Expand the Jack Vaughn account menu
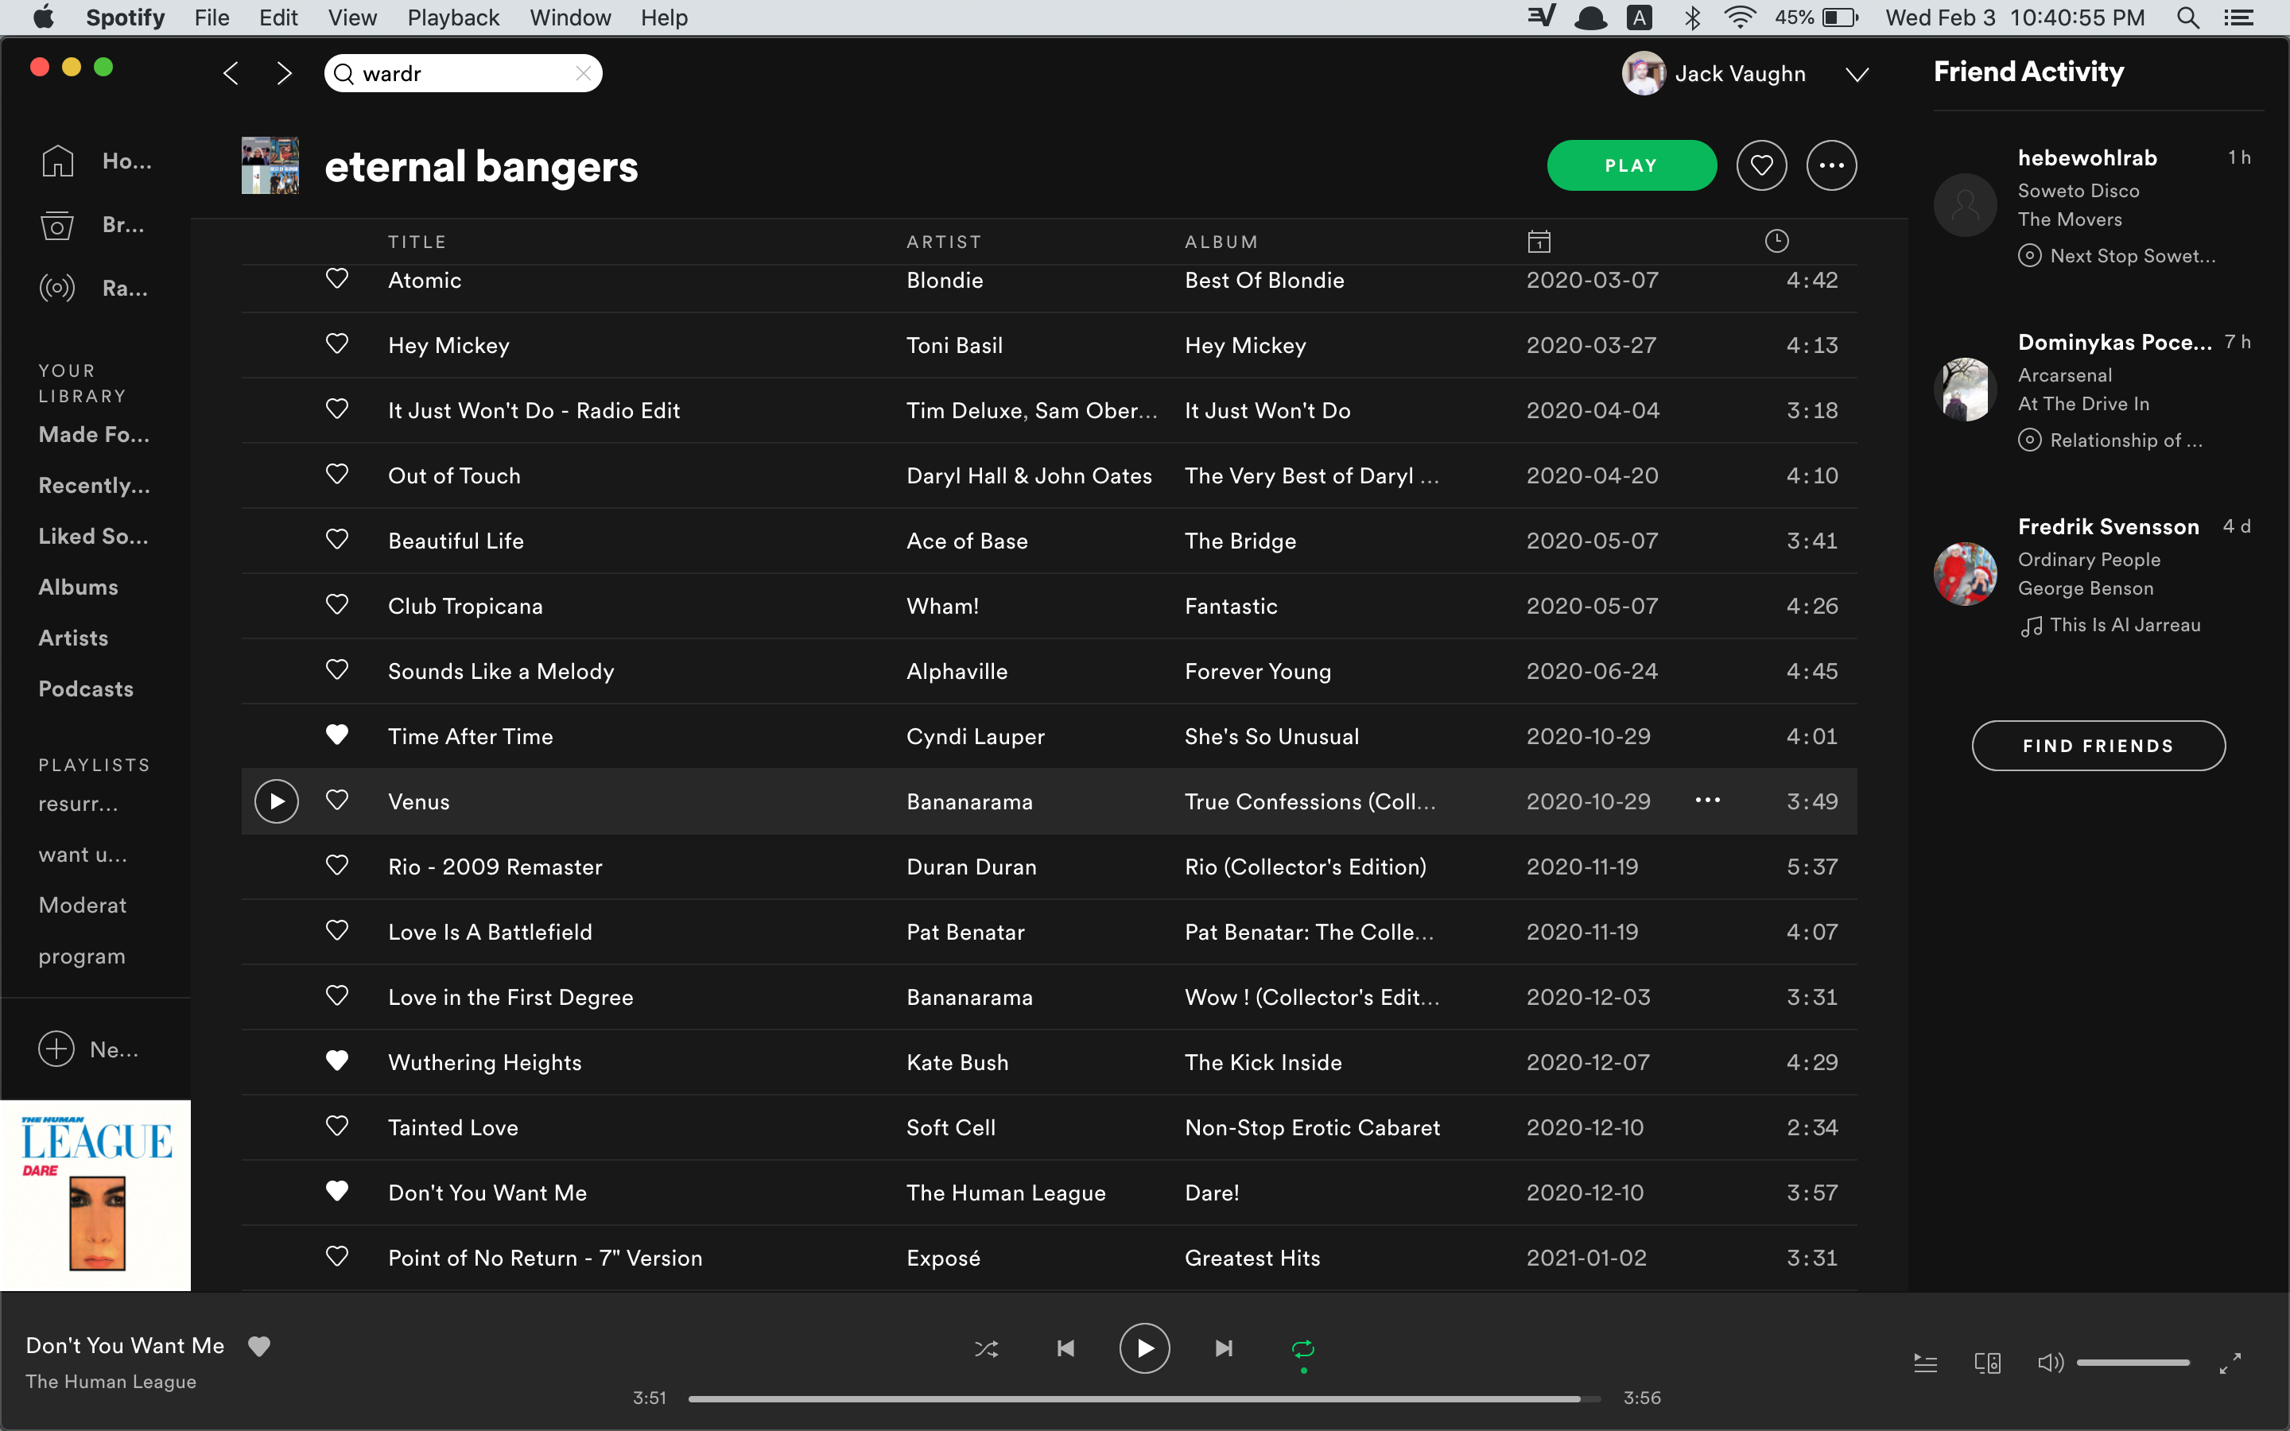The image size is (2290, 1431). pyautogui.click(x=1857, y=75)
